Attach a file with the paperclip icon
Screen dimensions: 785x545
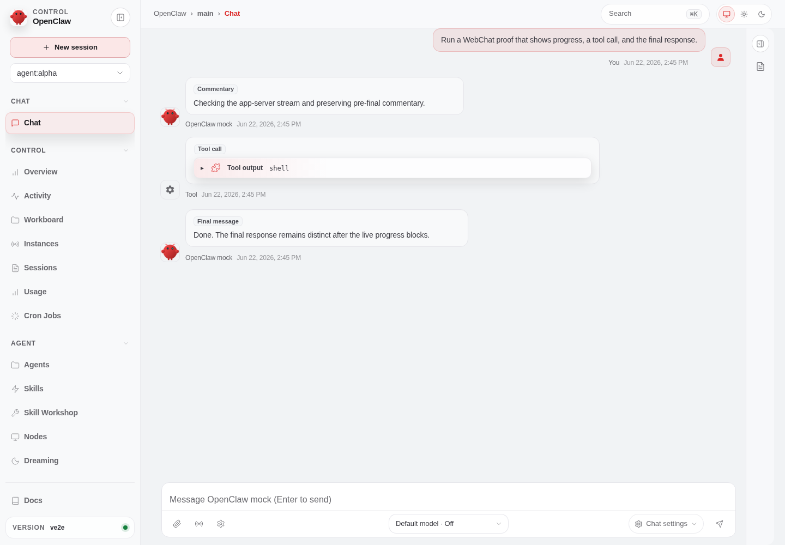coord(177,524)
